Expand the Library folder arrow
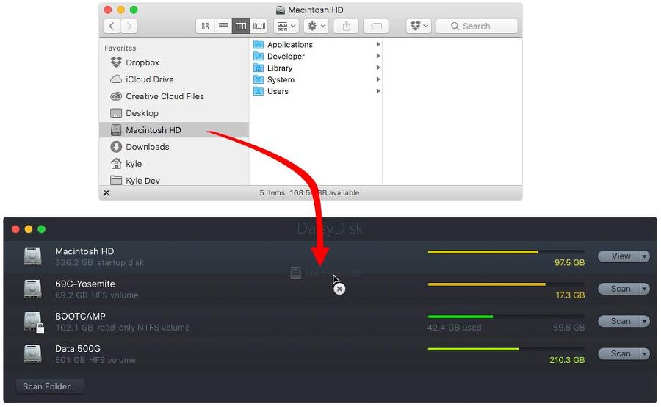Image resolution: width=661 pixels, height=407 pixels. (x=378, y=68)
